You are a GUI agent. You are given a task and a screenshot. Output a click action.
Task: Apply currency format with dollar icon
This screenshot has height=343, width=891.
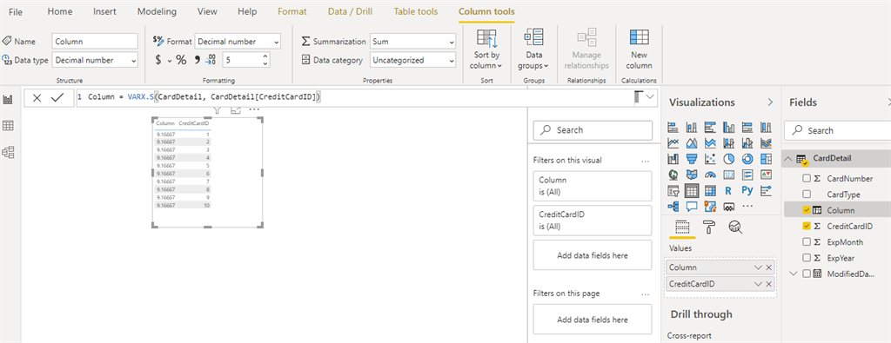tap(158, 60)
